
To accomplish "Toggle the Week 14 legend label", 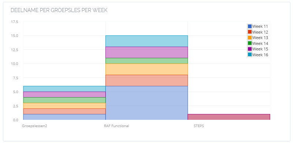I will (260, 43).
